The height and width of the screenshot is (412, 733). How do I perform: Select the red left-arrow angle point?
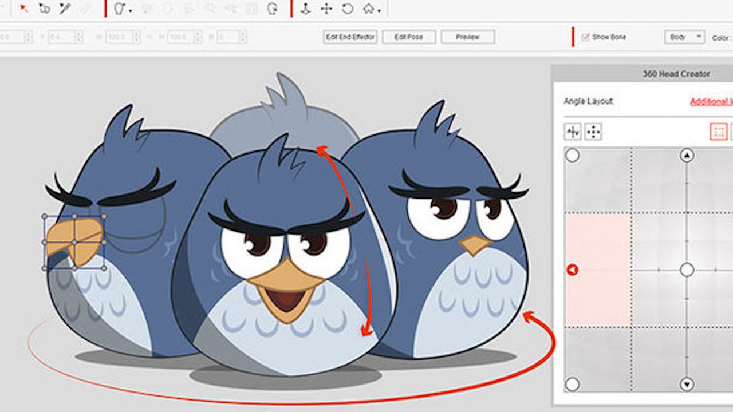572,270
